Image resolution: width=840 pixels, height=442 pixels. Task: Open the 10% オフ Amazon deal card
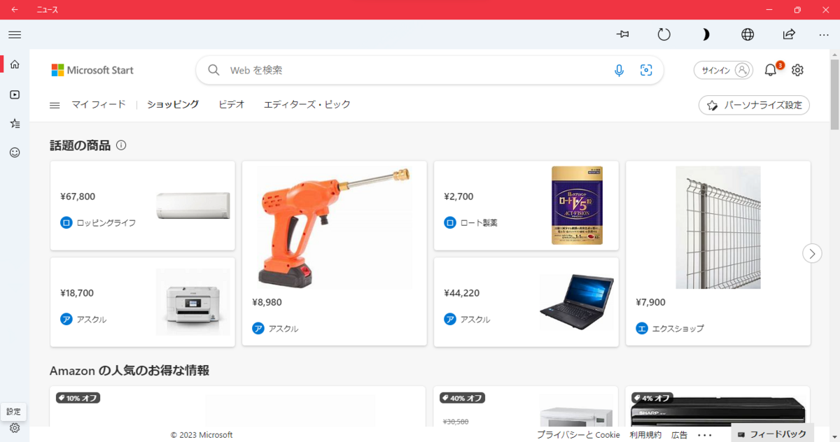coord(238,407)
